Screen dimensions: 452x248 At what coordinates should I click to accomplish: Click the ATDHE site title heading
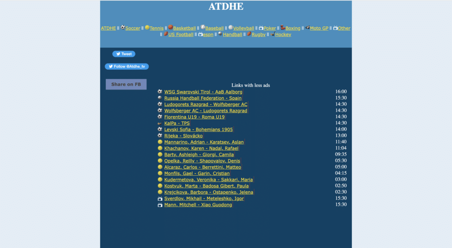(226, 6)
